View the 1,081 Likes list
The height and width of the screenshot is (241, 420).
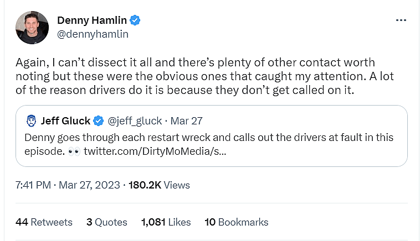point(166,222)
